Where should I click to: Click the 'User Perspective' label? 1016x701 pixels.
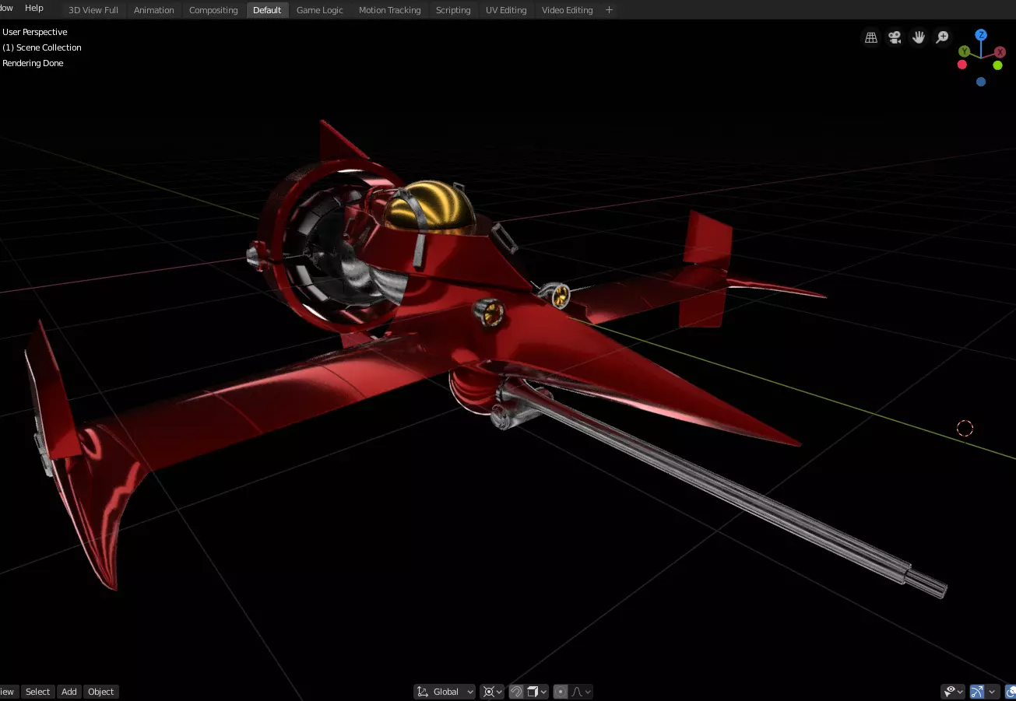coord(35,32)
